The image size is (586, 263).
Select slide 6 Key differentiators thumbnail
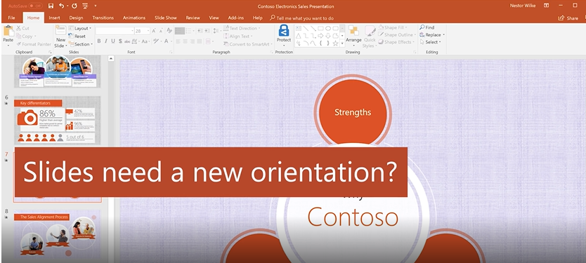coord(58,120)
